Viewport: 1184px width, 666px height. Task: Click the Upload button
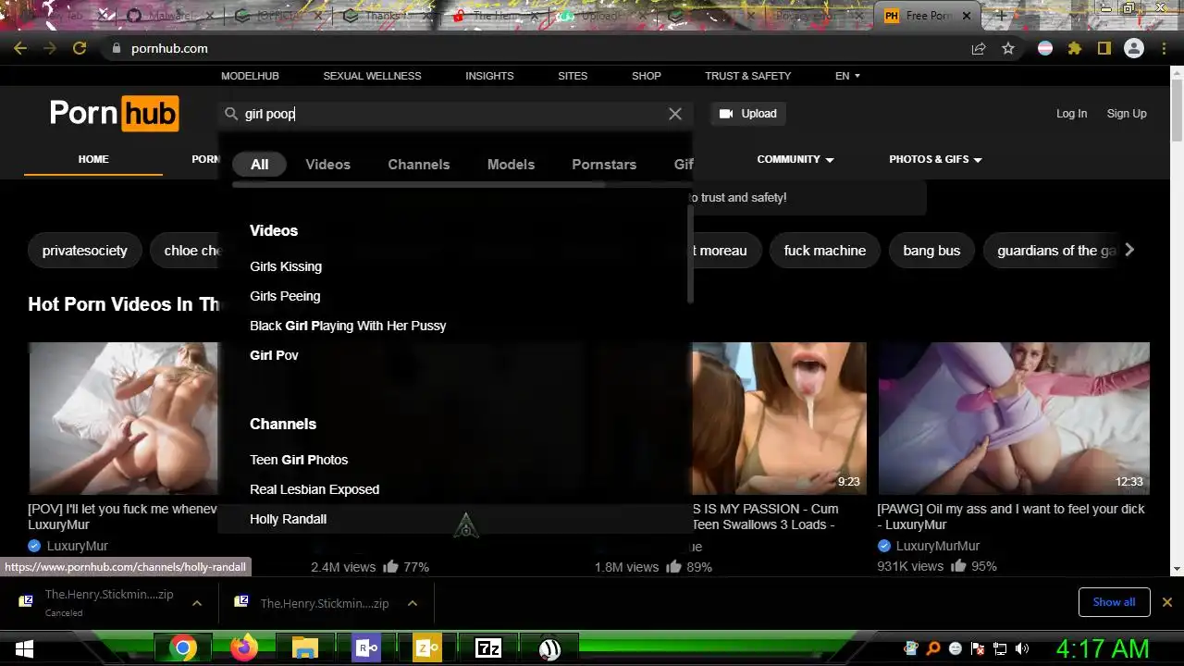point(748,114)
